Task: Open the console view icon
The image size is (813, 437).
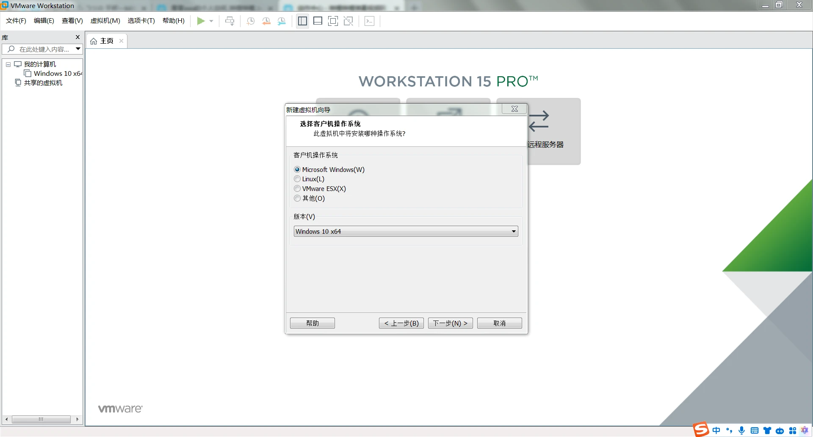Action: [369, 21]
